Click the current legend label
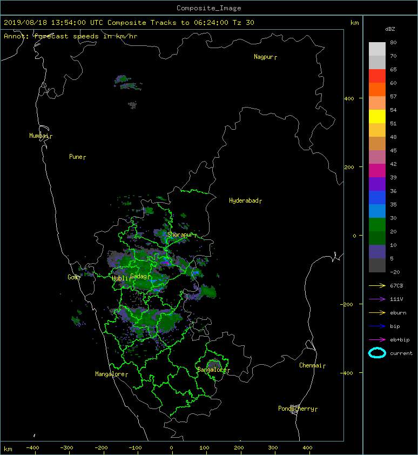This screenshot has height=455, width=418. (x=401, y=353)
